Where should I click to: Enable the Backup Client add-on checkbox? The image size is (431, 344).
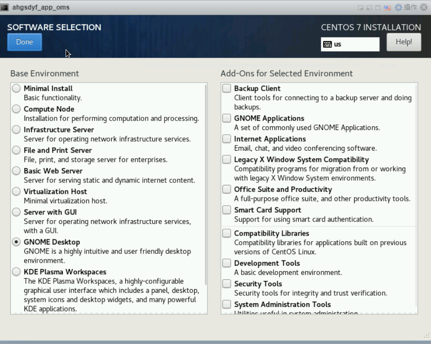coord(227,88)
